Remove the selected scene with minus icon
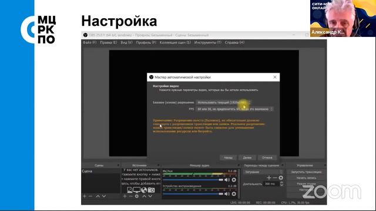This screenshot has height=211, width=376. pyautogui.click(x=90, y=196)
